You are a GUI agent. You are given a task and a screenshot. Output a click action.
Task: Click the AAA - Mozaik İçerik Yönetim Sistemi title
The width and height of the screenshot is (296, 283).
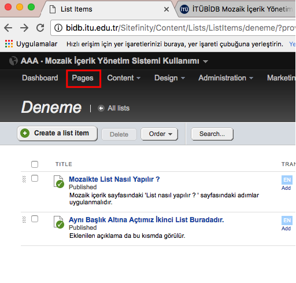[x=110, y=61]
